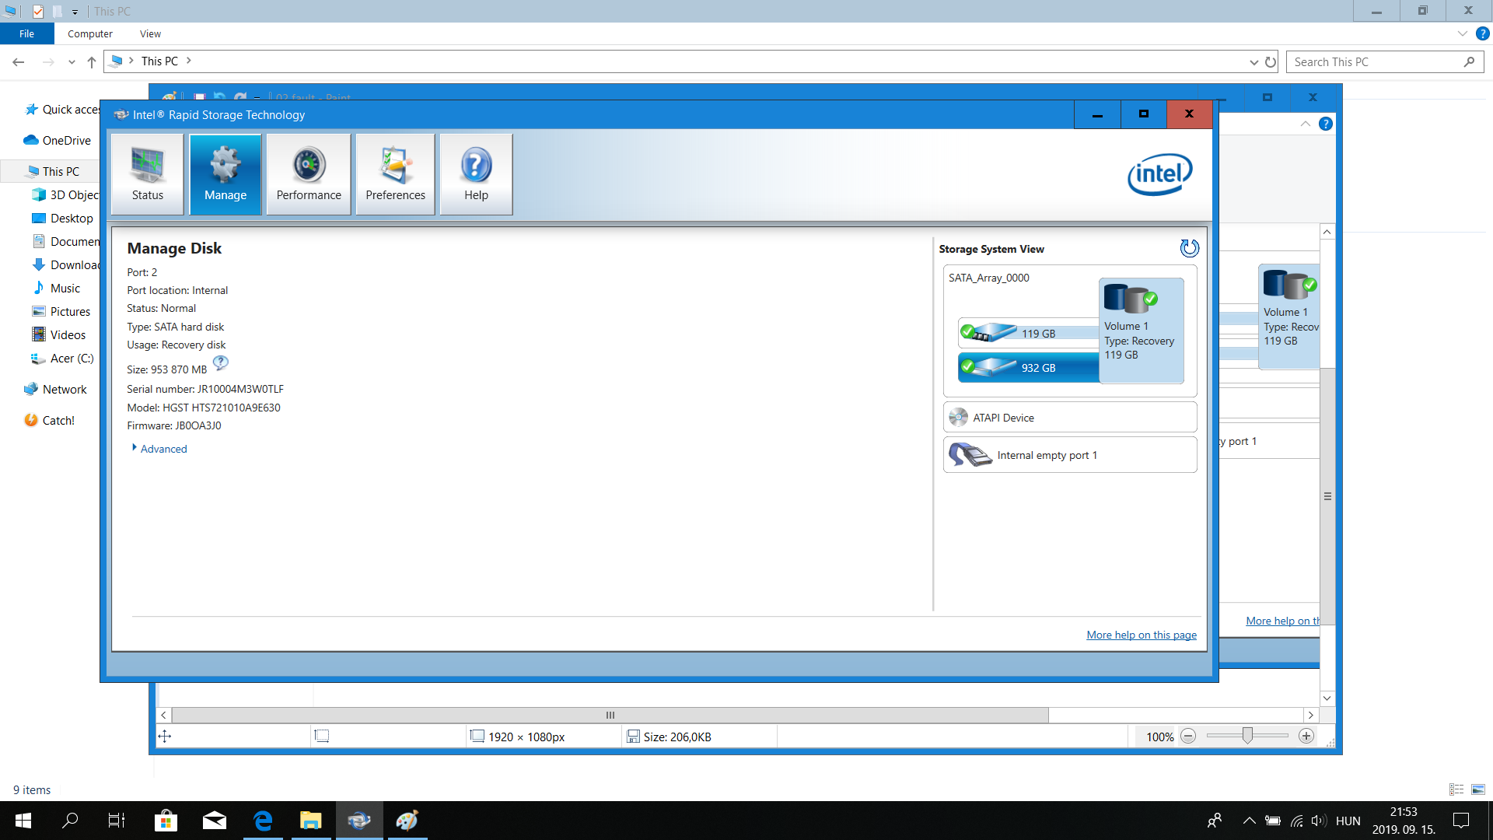1493x840 pixels.
Task: Open Explorer help question mark
Action: [x=1483, y=33]
